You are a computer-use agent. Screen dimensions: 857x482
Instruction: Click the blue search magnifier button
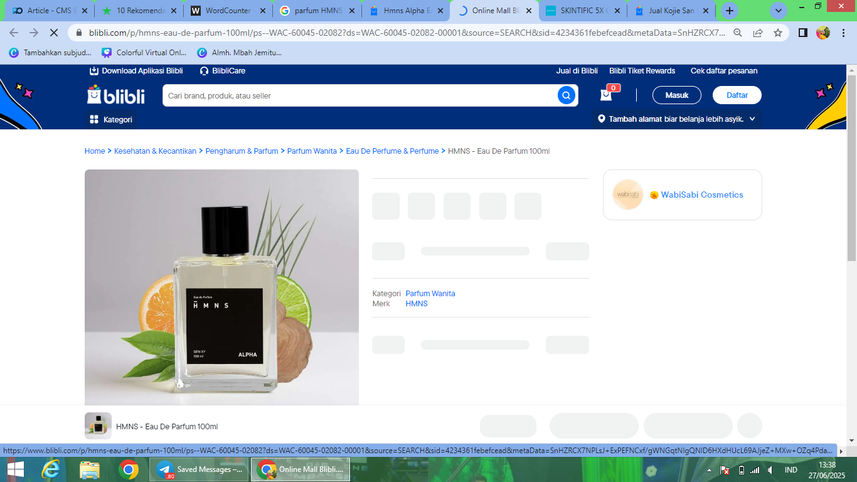567,95
